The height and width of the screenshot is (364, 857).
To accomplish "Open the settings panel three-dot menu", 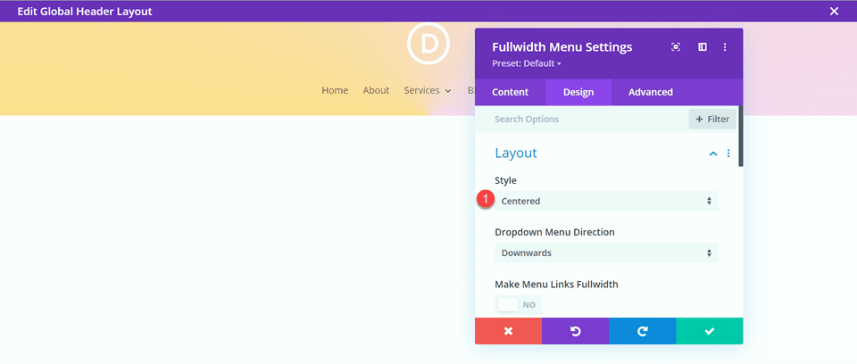I will pyautogui.click(x=725, y=47).
